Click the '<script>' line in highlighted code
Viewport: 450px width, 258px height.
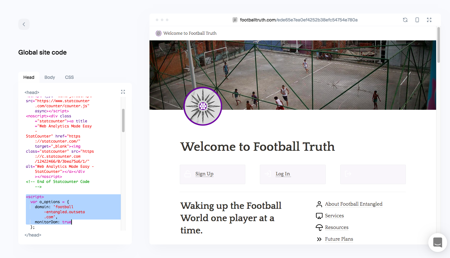pos(35,197)
